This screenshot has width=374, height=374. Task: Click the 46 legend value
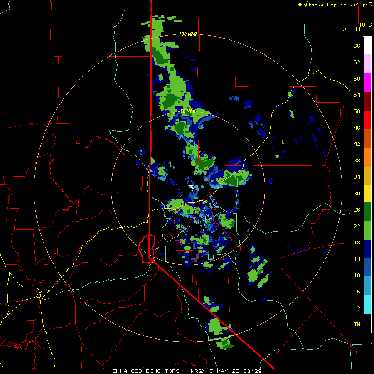point(357,128)
